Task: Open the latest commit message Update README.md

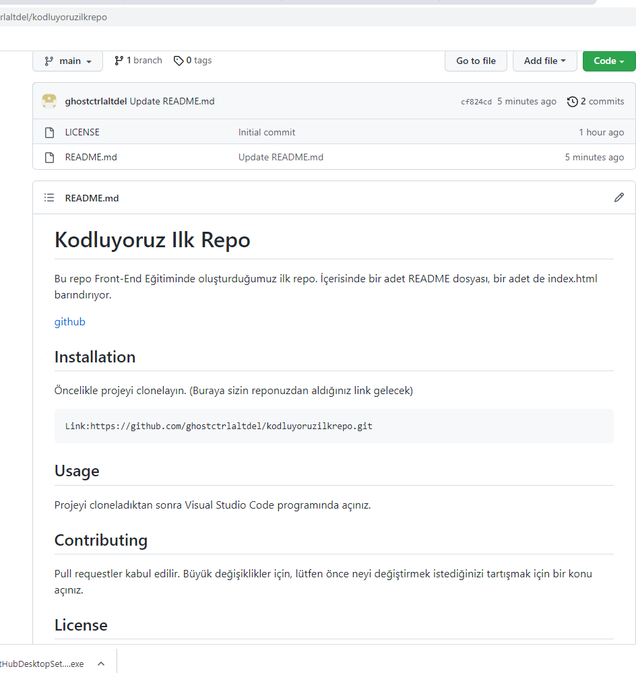Action: click(172, 101)
